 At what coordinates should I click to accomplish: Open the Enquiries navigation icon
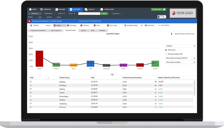click(56, 9)
